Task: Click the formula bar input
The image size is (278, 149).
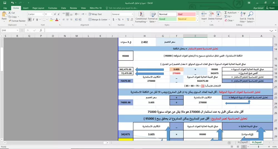Action: coord(157,30)
